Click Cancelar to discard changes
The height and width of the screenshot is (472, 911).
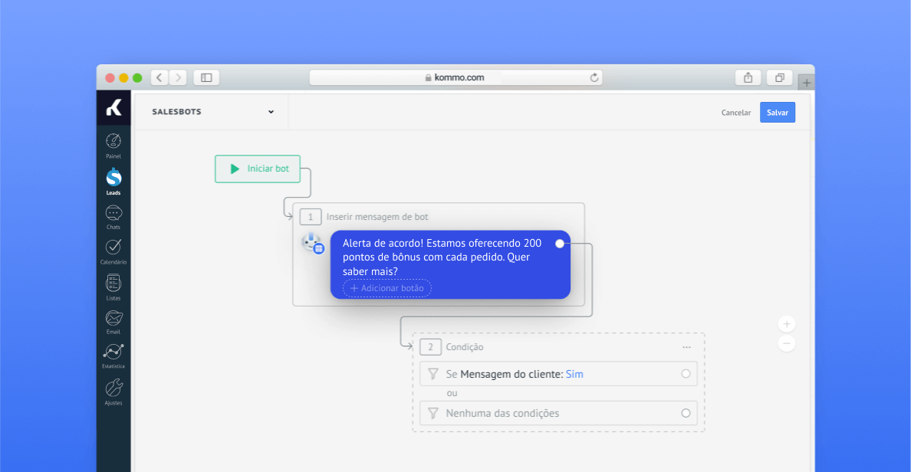pyautogui.click(x=736, y=113)
